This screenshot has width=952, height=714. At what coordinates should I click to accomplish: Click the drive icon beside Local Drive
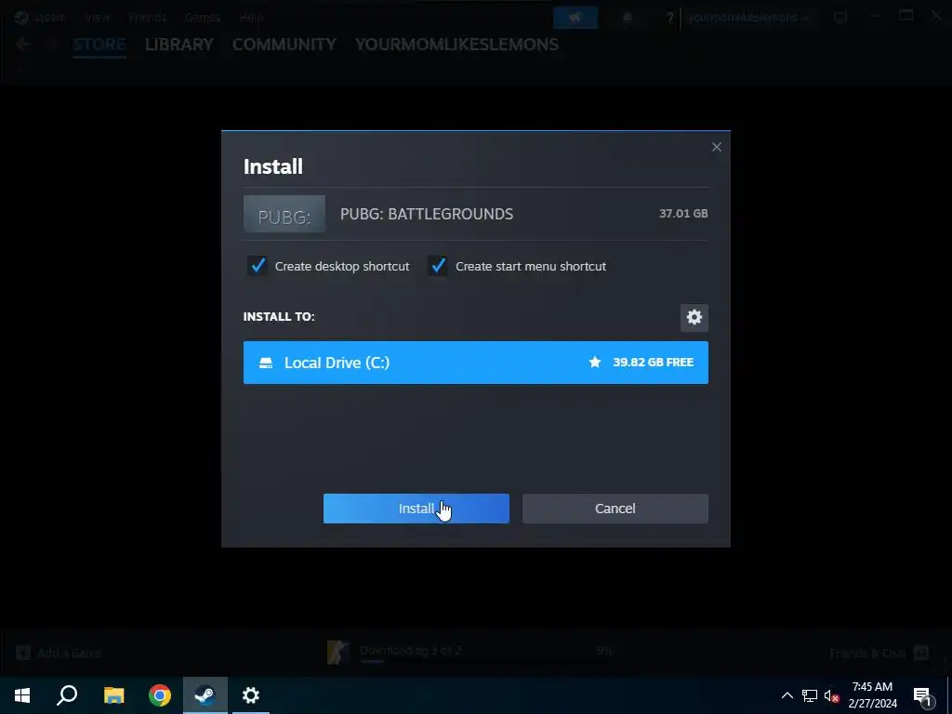[266, 363]
